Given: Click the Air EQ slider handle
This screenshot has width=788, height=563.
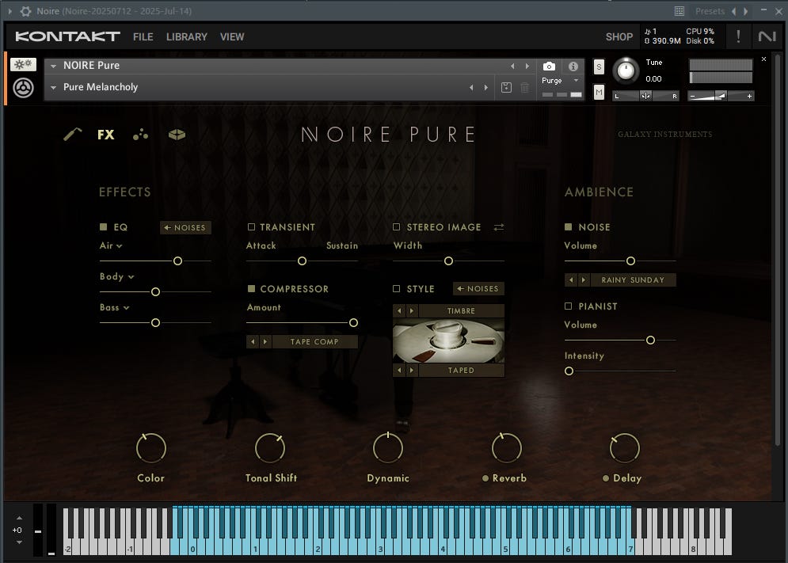Looking at the screenshot, I should click(177, 261).
